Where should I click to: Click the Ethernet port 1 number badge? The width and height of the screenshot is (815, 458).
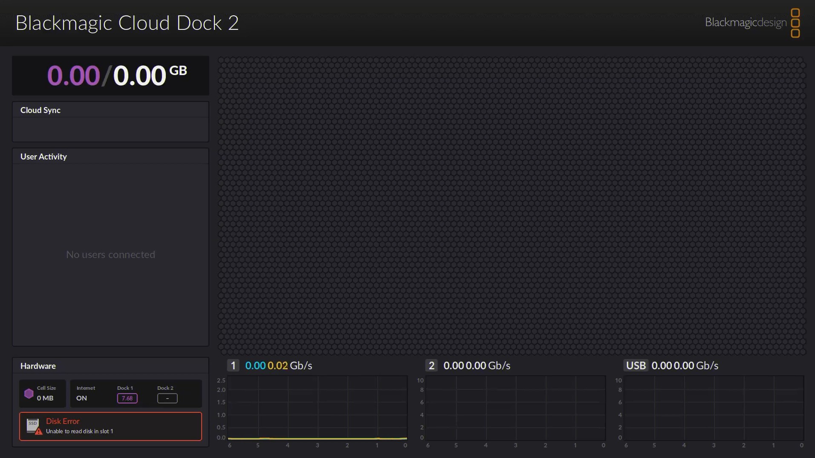click(233, 365)
